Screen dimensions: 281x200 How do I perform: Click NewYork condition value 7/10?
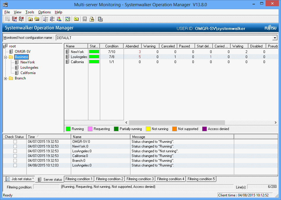[112, 52]
